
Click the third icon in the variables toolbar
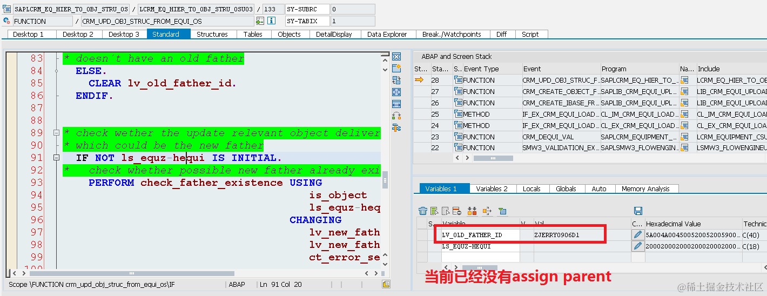coord(446,211)
